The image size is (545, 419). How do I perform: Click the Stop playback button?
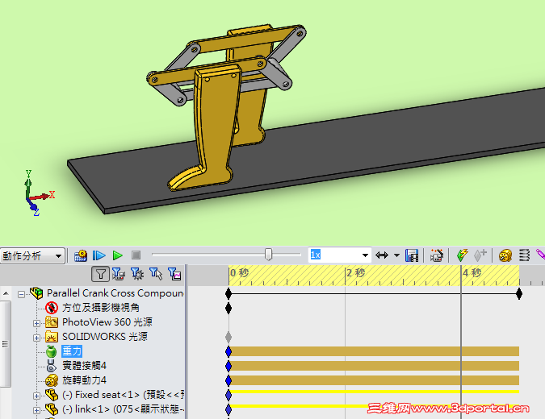coord(136,255)
